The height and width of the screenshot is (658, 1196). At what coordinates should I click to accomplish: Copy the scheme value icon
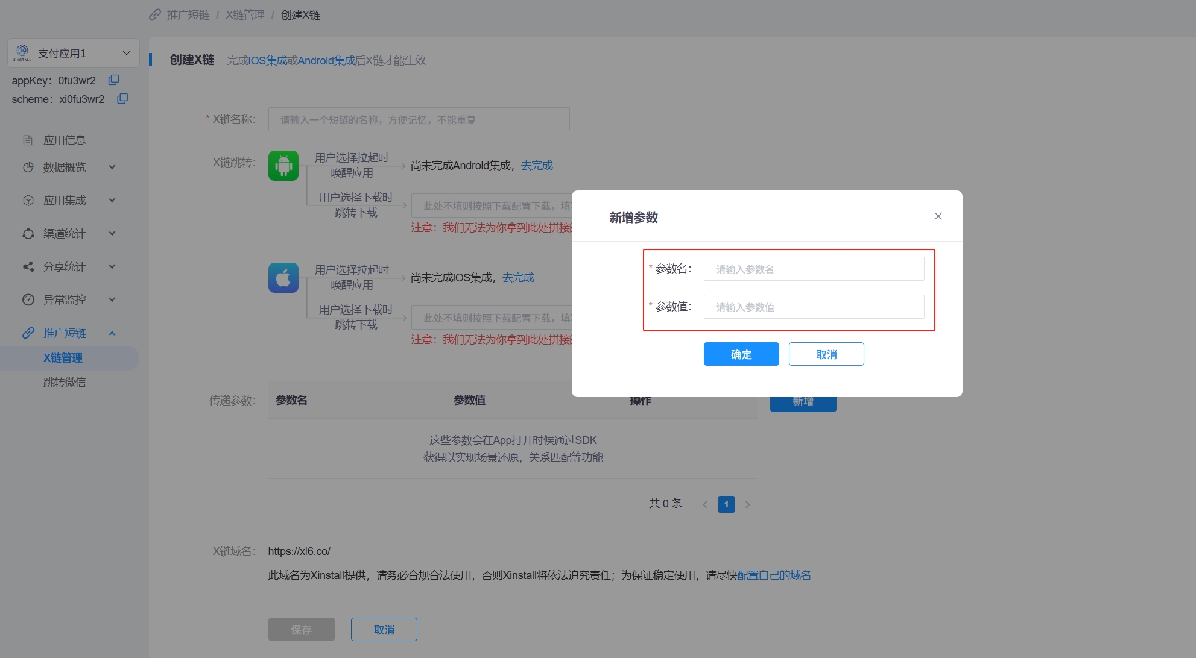[122, 99]
